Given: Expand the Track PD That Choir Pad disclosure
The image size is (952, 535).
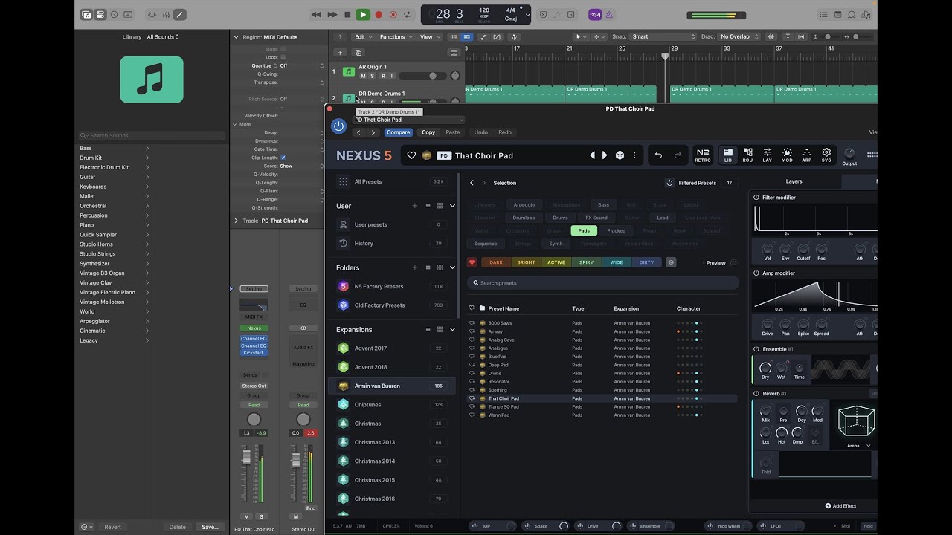Looking at the screenshot, I should (x=237, y=221).
